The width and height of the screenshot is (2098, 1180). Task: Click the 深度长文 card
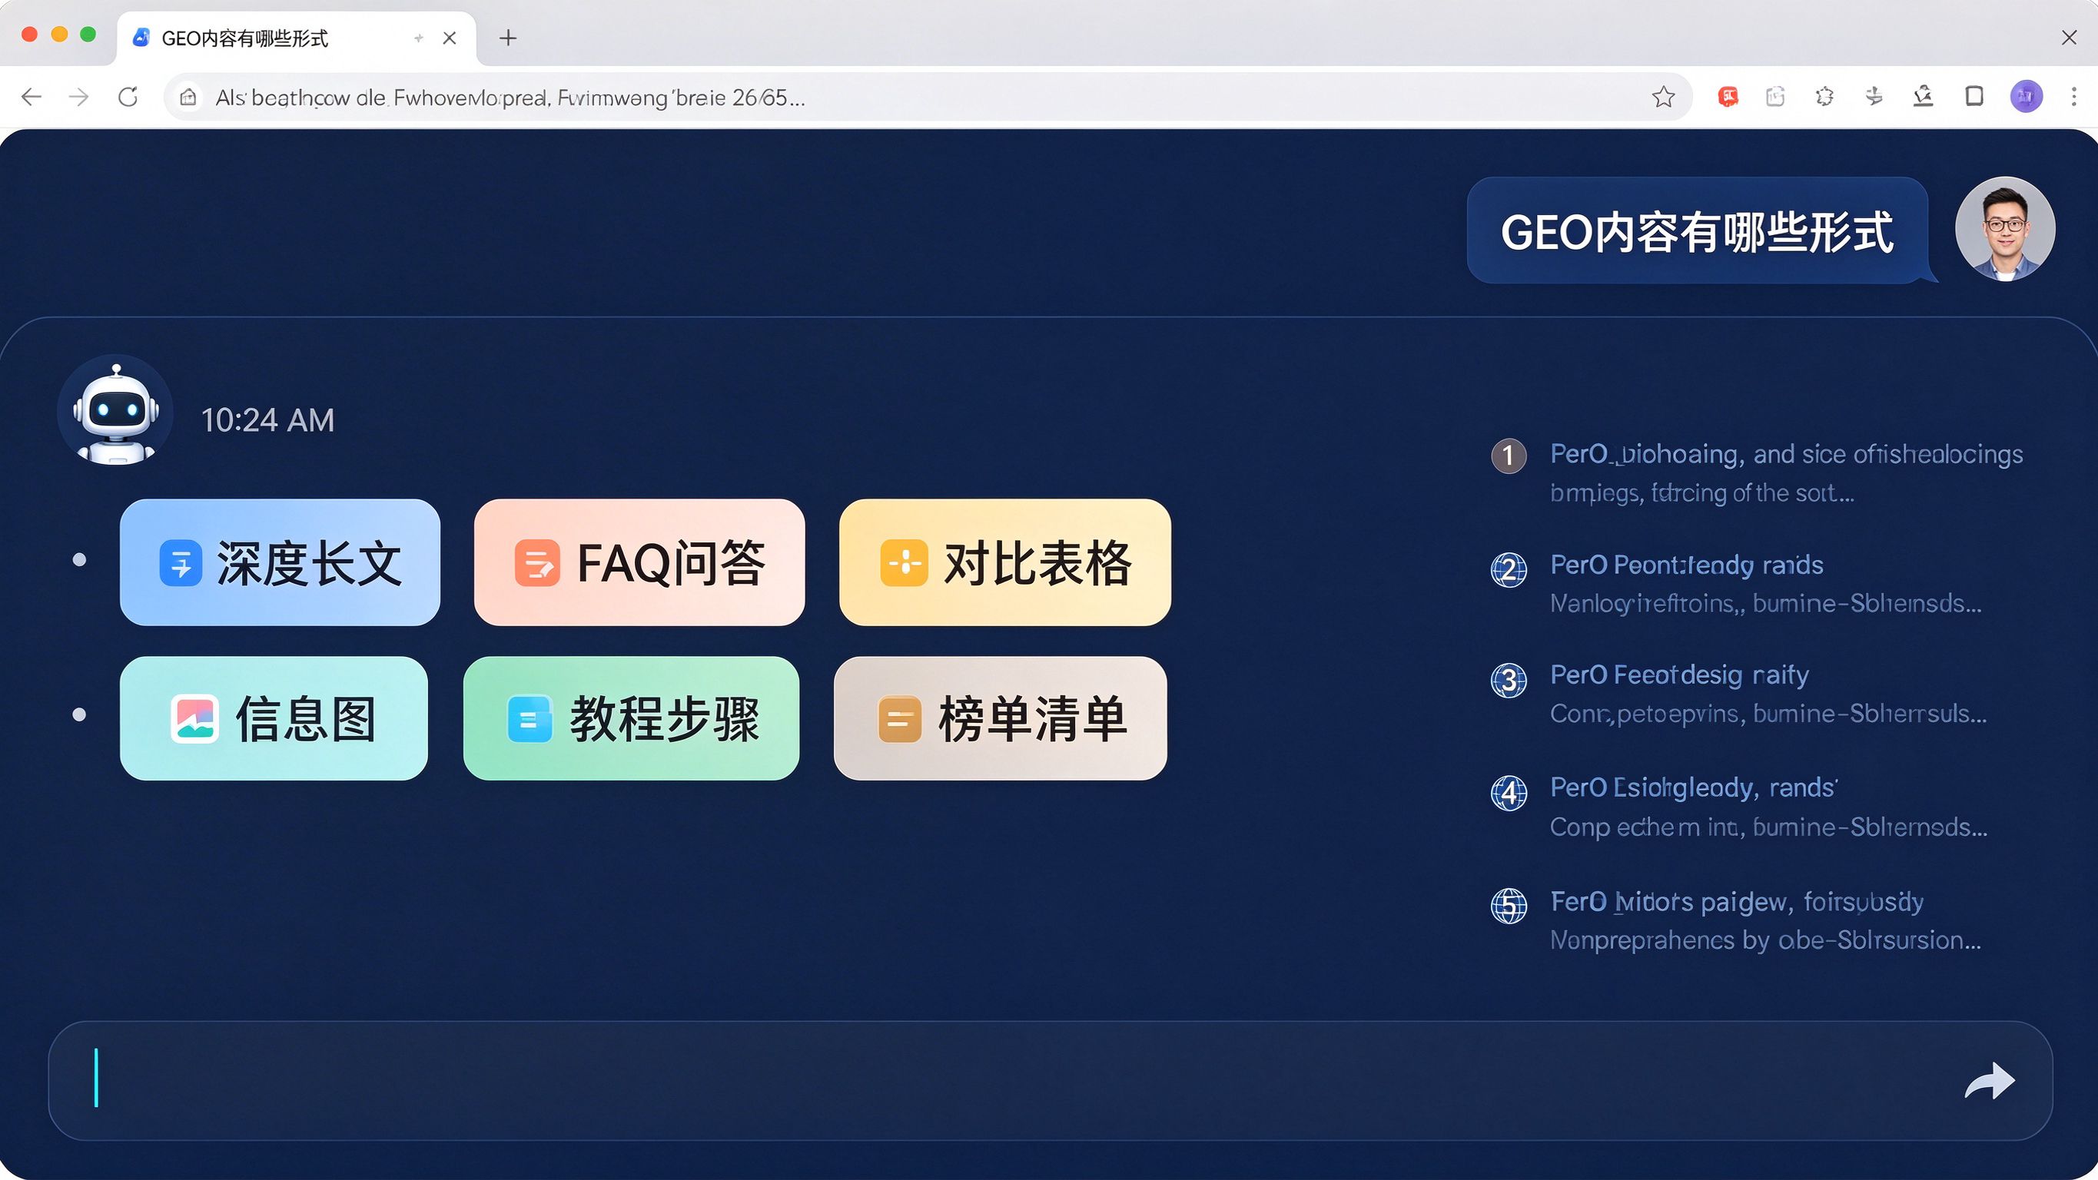(x=281, y=562)
